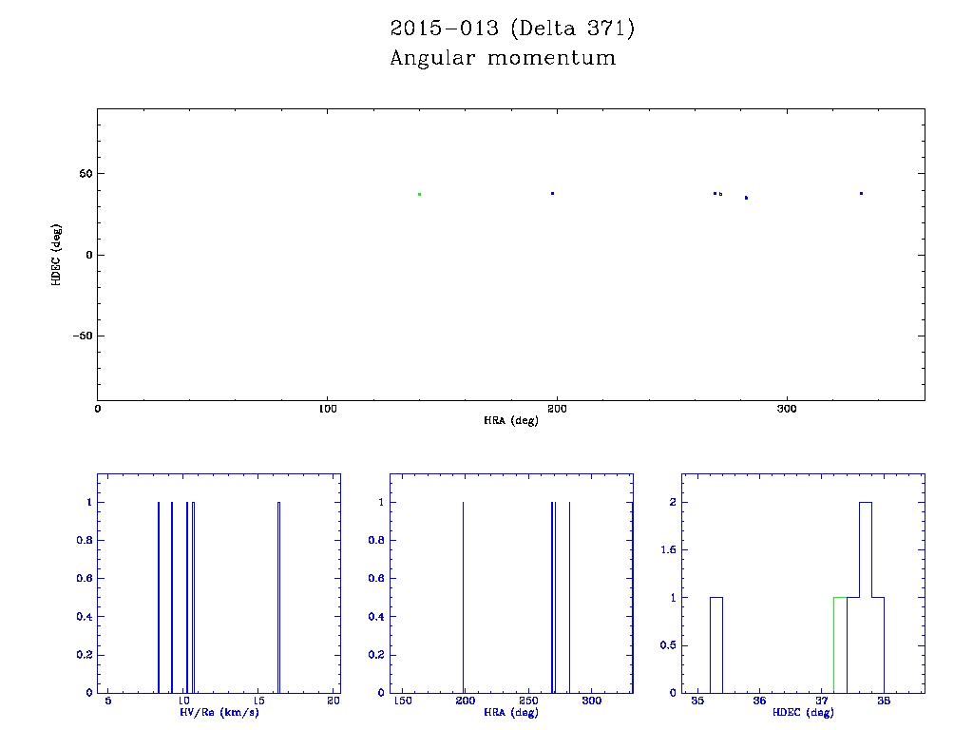This screenshot has width=973, height=730.
Task: Click the '-50' tick label on scatter y-axis
Action: coord(80,336)
